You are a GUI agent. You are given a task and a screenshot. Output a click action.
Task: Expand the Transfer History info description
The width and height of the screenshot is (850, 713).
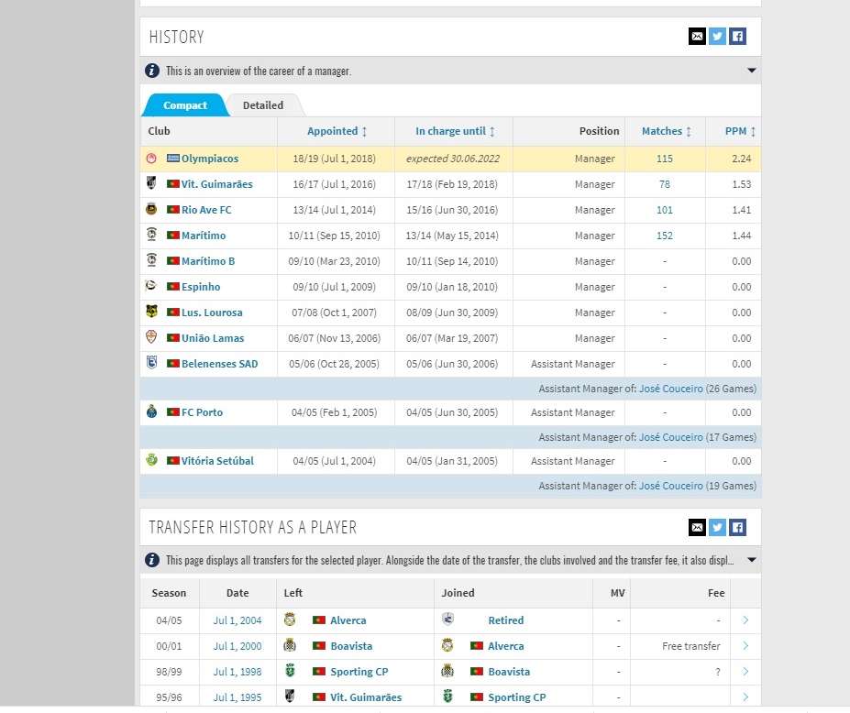coord(751,560)
